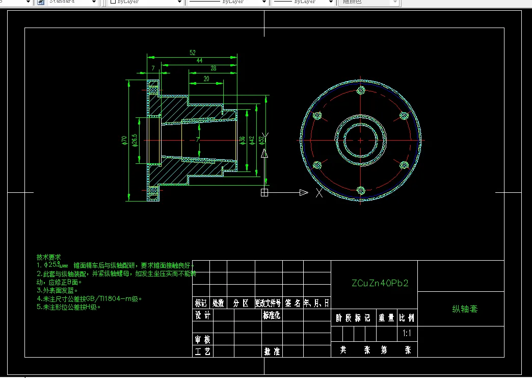The width and height of the screenshot is (532, 378).
Task: Select the ZCuZn40Pb2 material text
Action: (380, 283)
